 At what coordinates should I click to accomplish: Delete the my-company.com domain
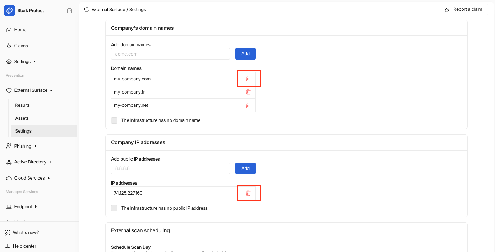[248, 79]
